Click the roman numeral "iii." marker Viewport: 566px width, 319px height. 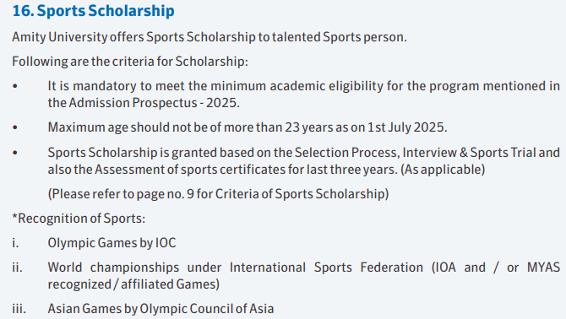coord(19,309)
